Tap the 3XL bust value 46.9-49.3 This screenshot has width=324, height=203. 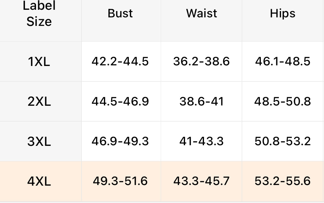click(x=120, y=141)
